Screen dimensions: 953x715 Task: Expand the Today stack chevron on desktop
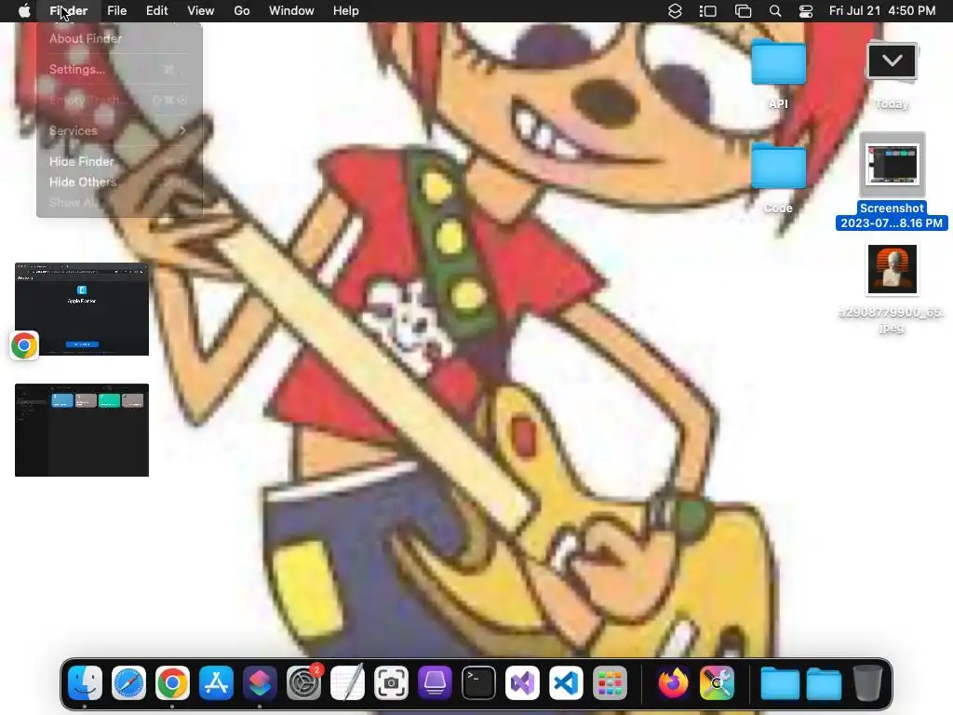pyautogui.click(x=892, y=61)
